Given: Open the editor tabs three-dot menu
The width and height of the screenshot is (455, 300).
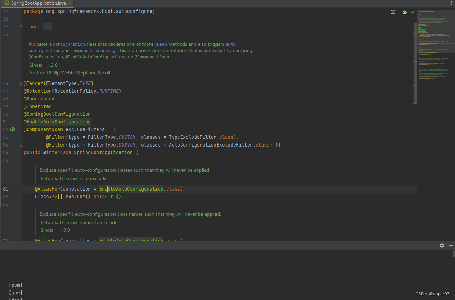Looking at the screenshot, I should point(451,3).
